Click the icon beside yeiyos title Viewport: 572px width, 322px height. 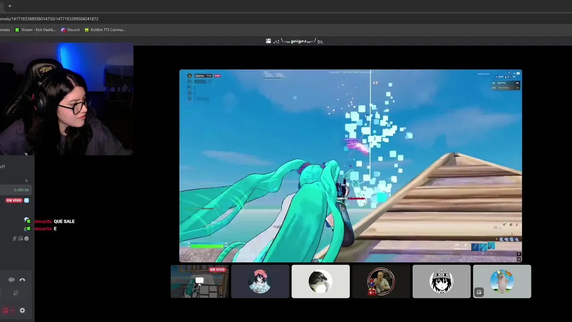(268, 41)
